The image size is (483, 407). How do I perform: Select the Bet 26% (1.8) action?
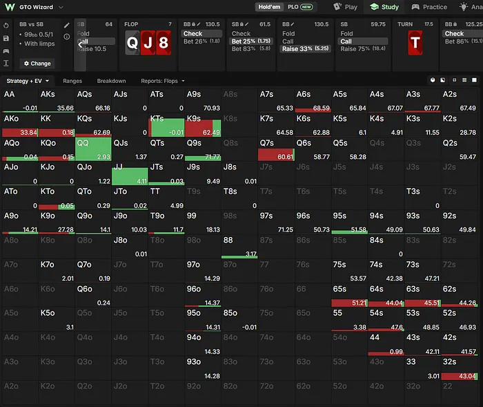point(201,41)
